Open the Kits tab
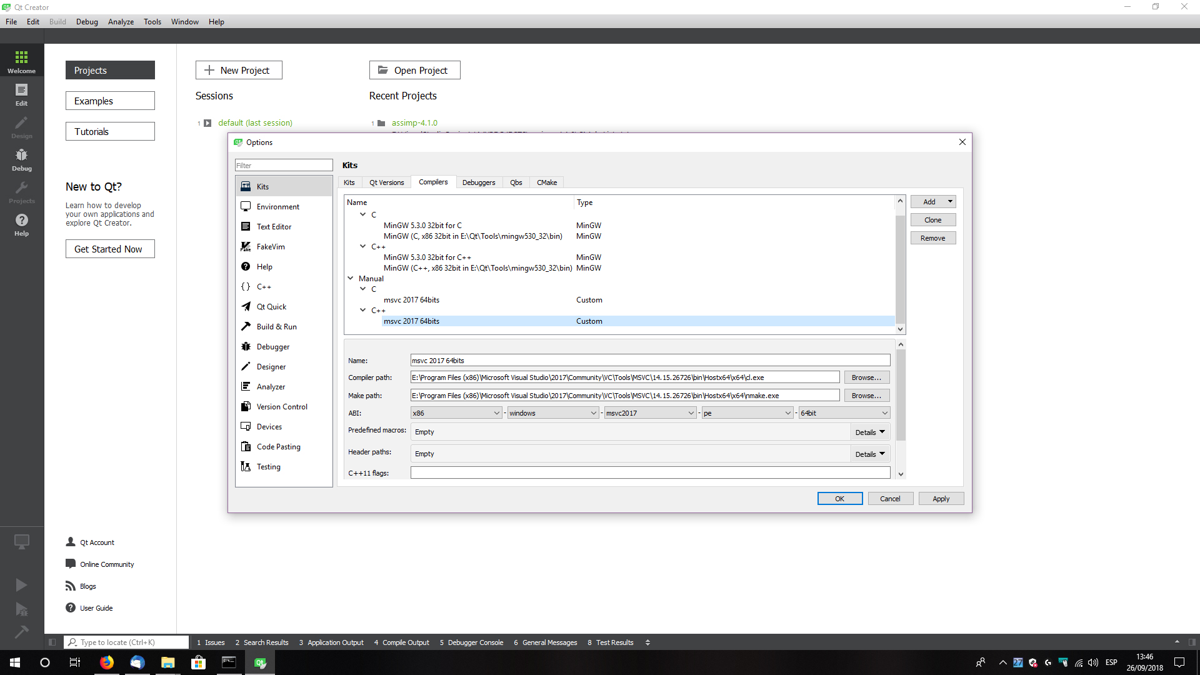 [x=349, y=182]
